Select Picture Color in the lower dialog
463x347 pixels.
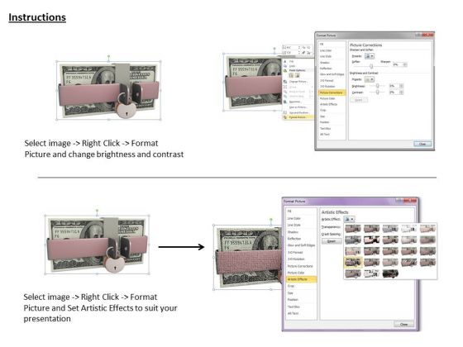coord(296,273)
